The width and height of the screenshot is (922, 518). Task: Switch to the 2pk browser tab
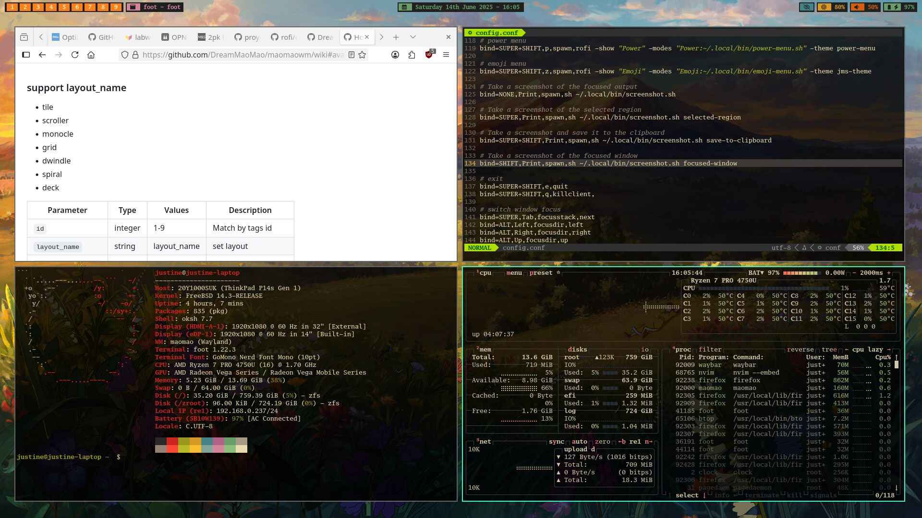tap(211, 37)
